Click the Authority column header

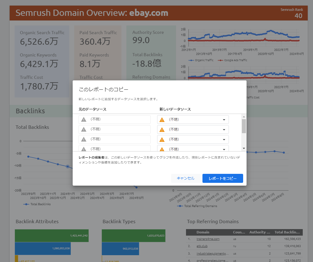click(260, 232)
